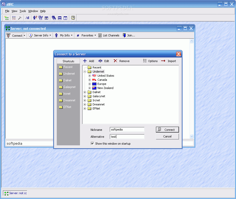Click Import in the Connect to a Server dialog

click(x=168, y=61)
